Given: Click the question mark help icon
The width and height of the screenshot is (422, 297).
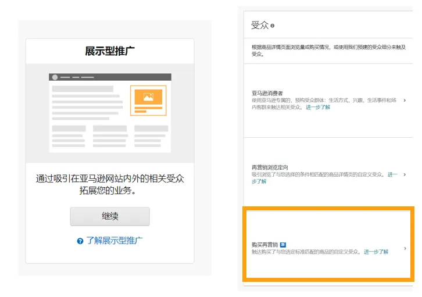Looking at the screenshot, I should [x=80, y=241].
